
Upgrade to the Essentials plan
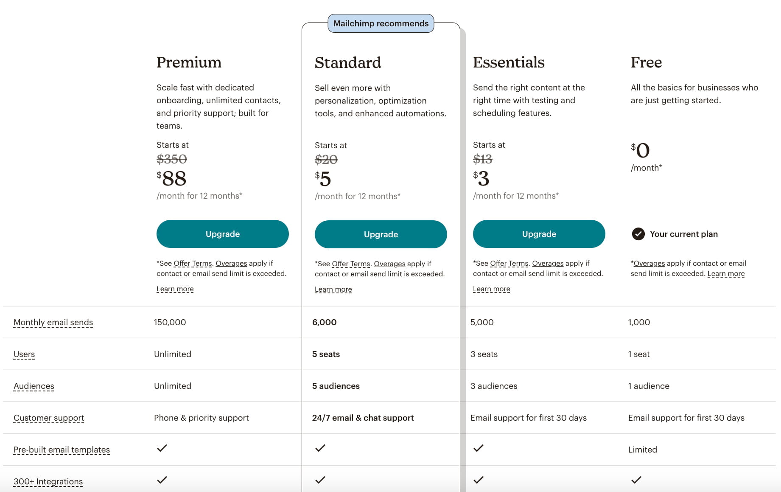point(539,234)
